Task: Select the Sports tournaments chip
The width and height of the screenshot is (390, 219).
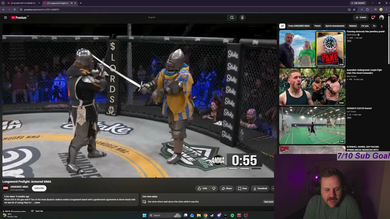Action: 335,26
